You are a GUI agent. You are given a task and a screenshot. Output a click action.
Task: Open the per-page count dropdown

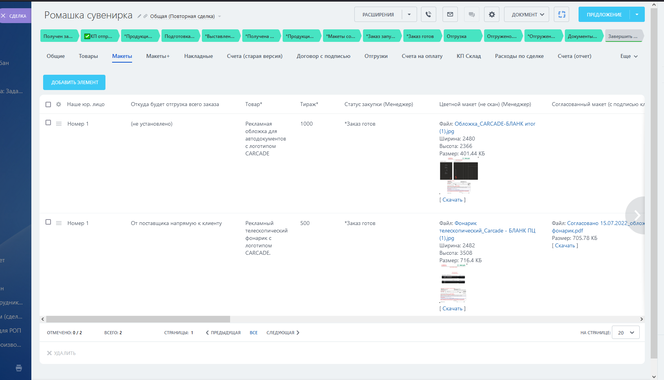[x=626, y=333]
